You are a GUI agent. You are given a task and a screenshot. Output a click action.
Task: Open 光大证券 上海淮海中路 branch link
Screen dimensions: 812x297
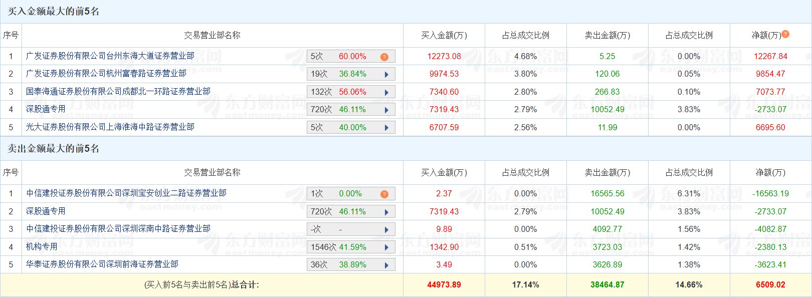[110, 127]
